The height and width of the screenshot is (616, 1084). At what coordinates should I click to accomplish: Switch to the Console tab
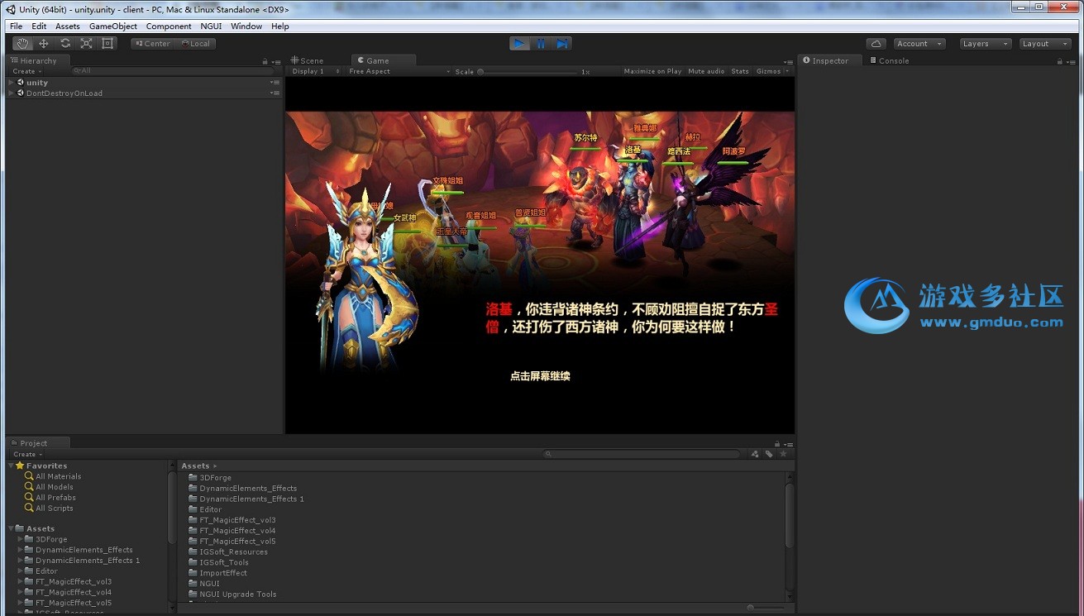click(x=889, y=60)
